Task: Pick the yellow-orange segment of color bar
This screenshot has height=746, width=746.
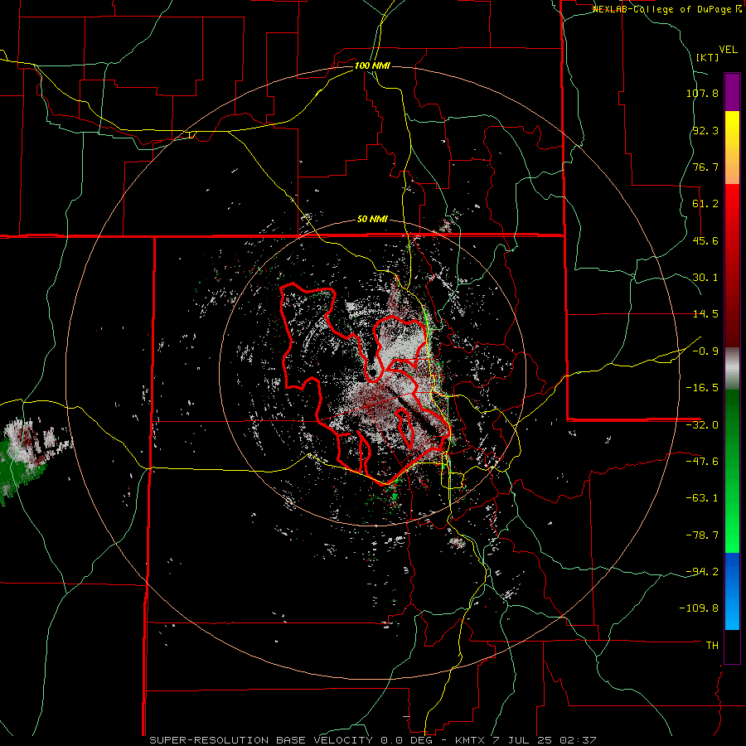Action: pos(732,148)
